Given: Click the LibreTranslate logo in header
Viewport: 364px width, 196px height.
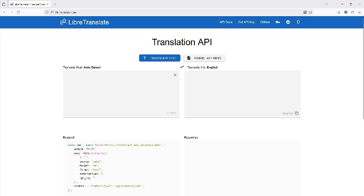Looking at the screenshot, I should pyautogui.click(x=84, y=22).
